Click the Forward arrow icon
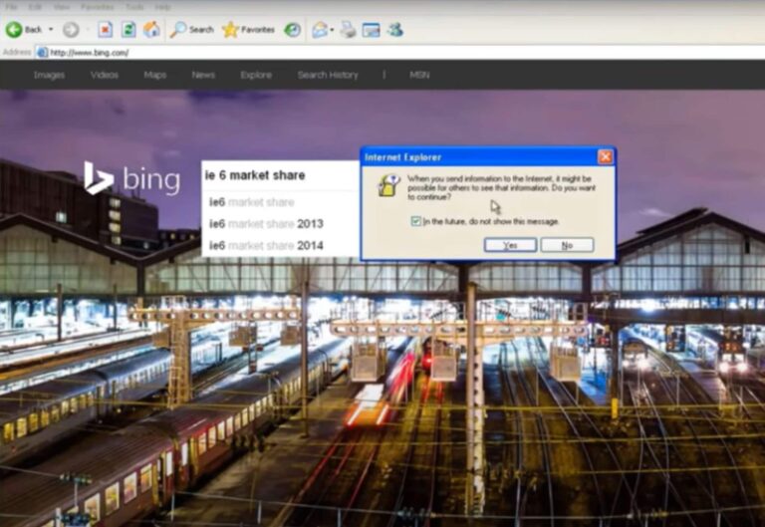Screen dimensions: 765x527 click(x=70, y=30)
